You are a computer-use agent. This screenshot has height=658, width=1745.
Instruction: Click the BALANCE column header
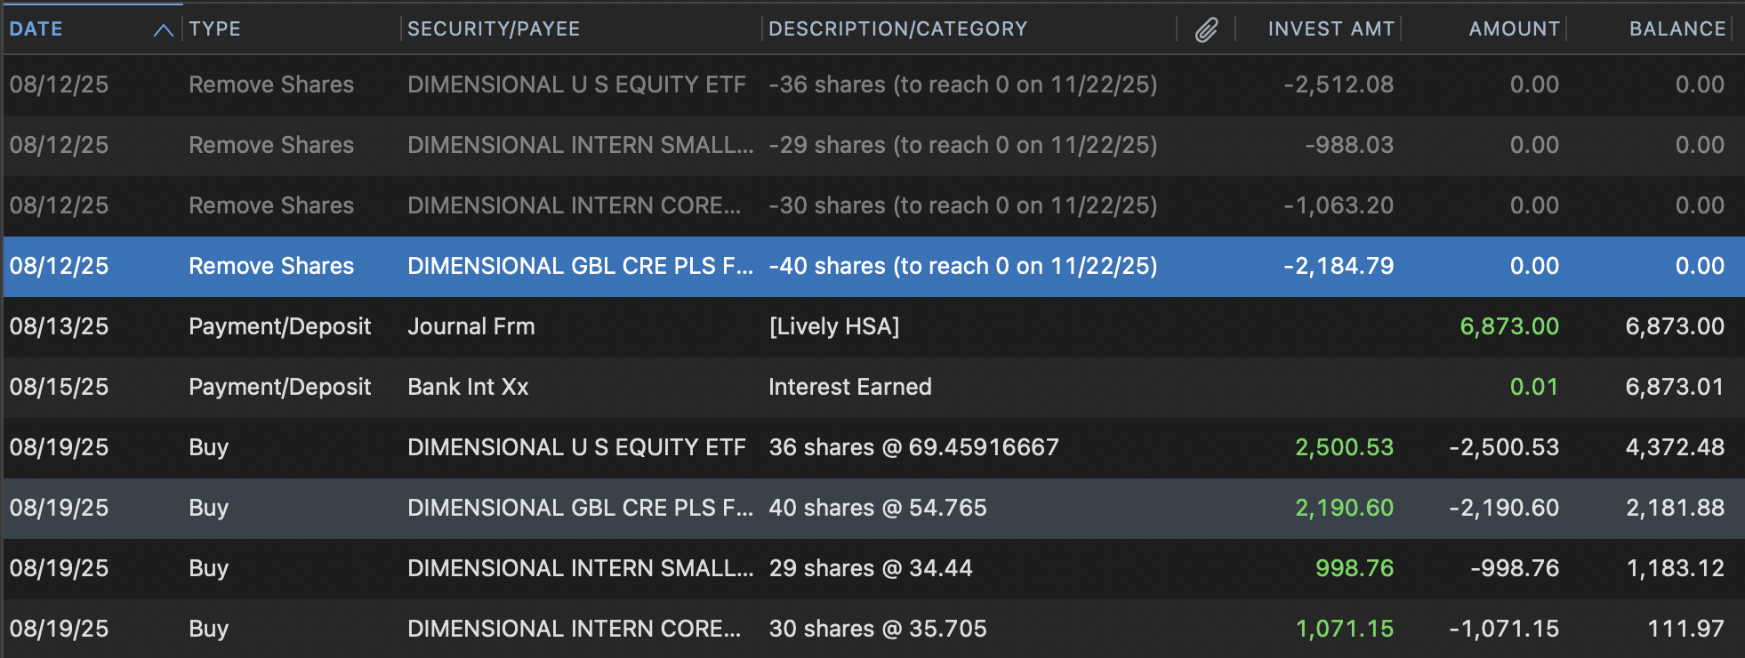tap(1677, 29)
